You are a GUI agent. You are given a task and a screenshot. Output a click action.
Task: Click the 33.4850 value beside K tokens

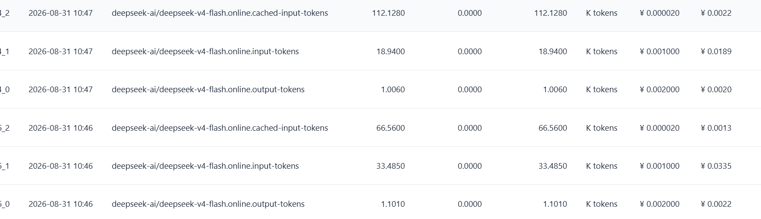coord(553,166)
